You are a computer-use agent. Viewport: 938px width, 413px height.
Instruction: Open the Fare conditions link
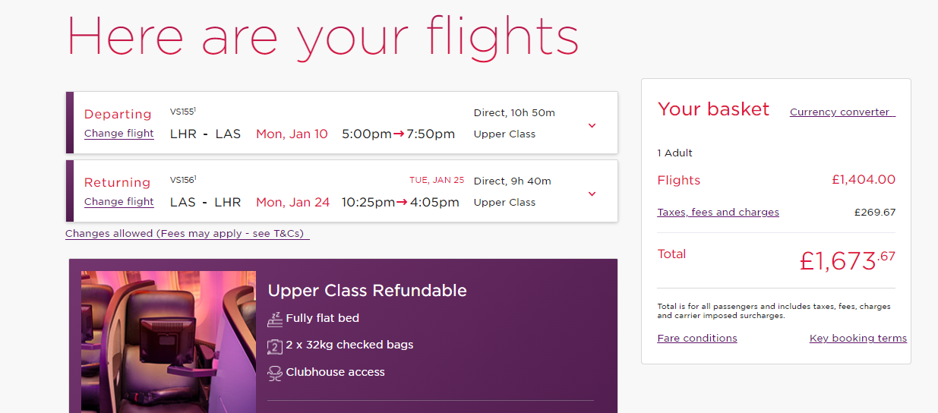coord(697,339)
